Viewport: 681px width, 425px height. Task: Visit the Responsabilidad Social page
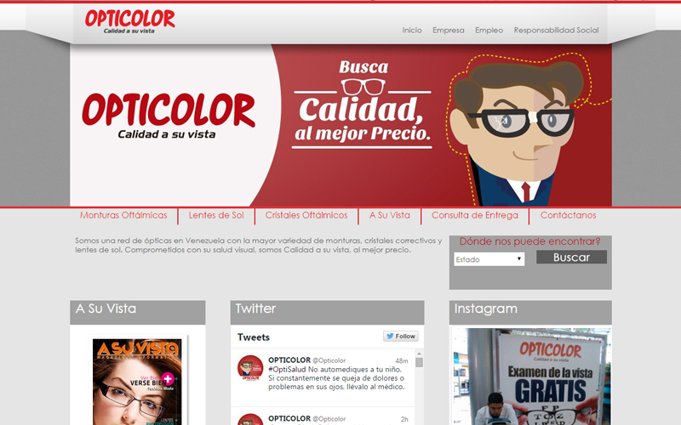[556, 31]
